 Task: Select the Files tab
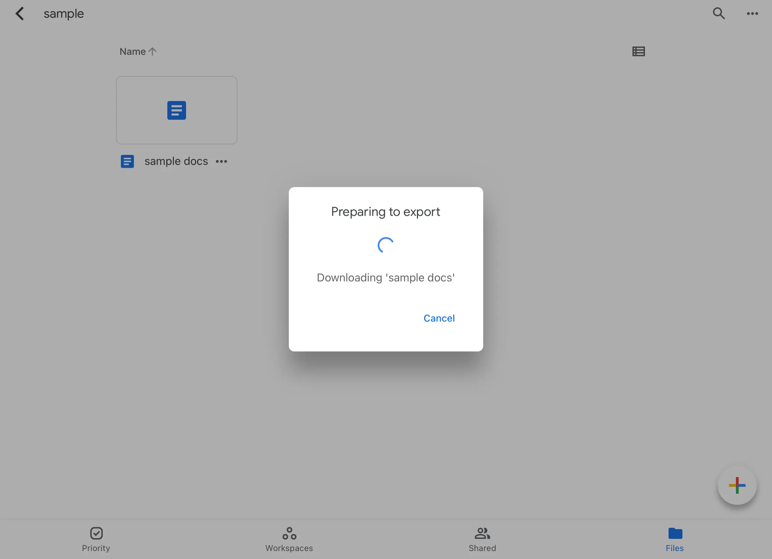(x=675, y=540)
